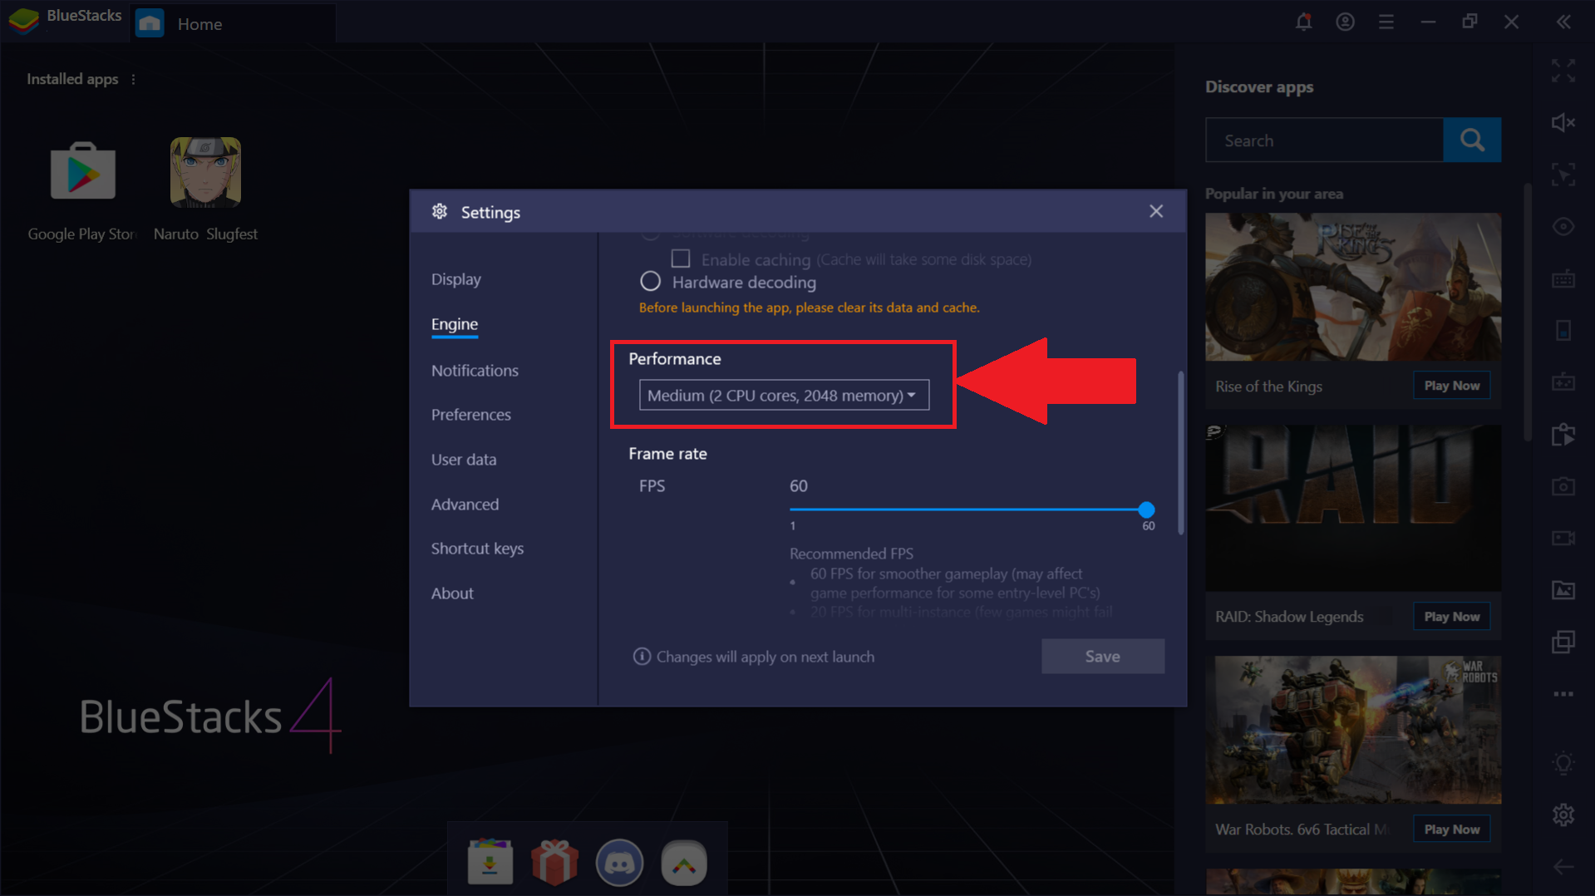1595x896 pixels.
Task: Open Discord from the dock
Action: tap(619, 863)
